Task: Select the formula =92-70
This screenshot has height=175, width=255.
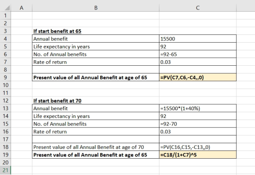Action: point(198,124)
